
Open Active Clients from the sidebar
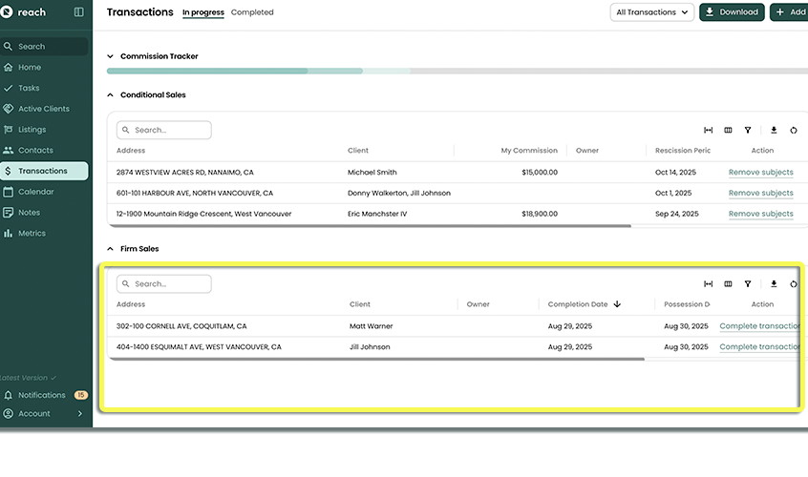tap(44, 109)
